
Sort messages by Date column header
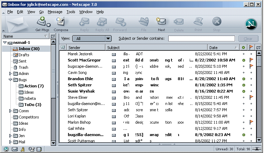(221, 47)
